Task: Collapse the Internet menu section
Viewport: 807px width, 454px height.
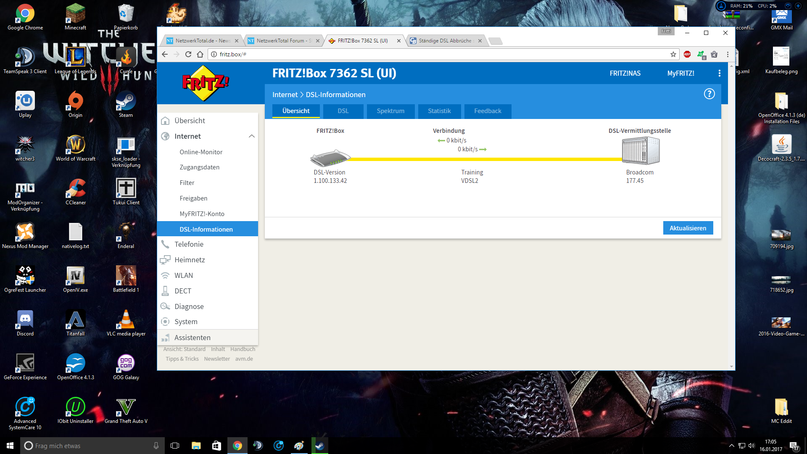Action: [x=251, y=136]
